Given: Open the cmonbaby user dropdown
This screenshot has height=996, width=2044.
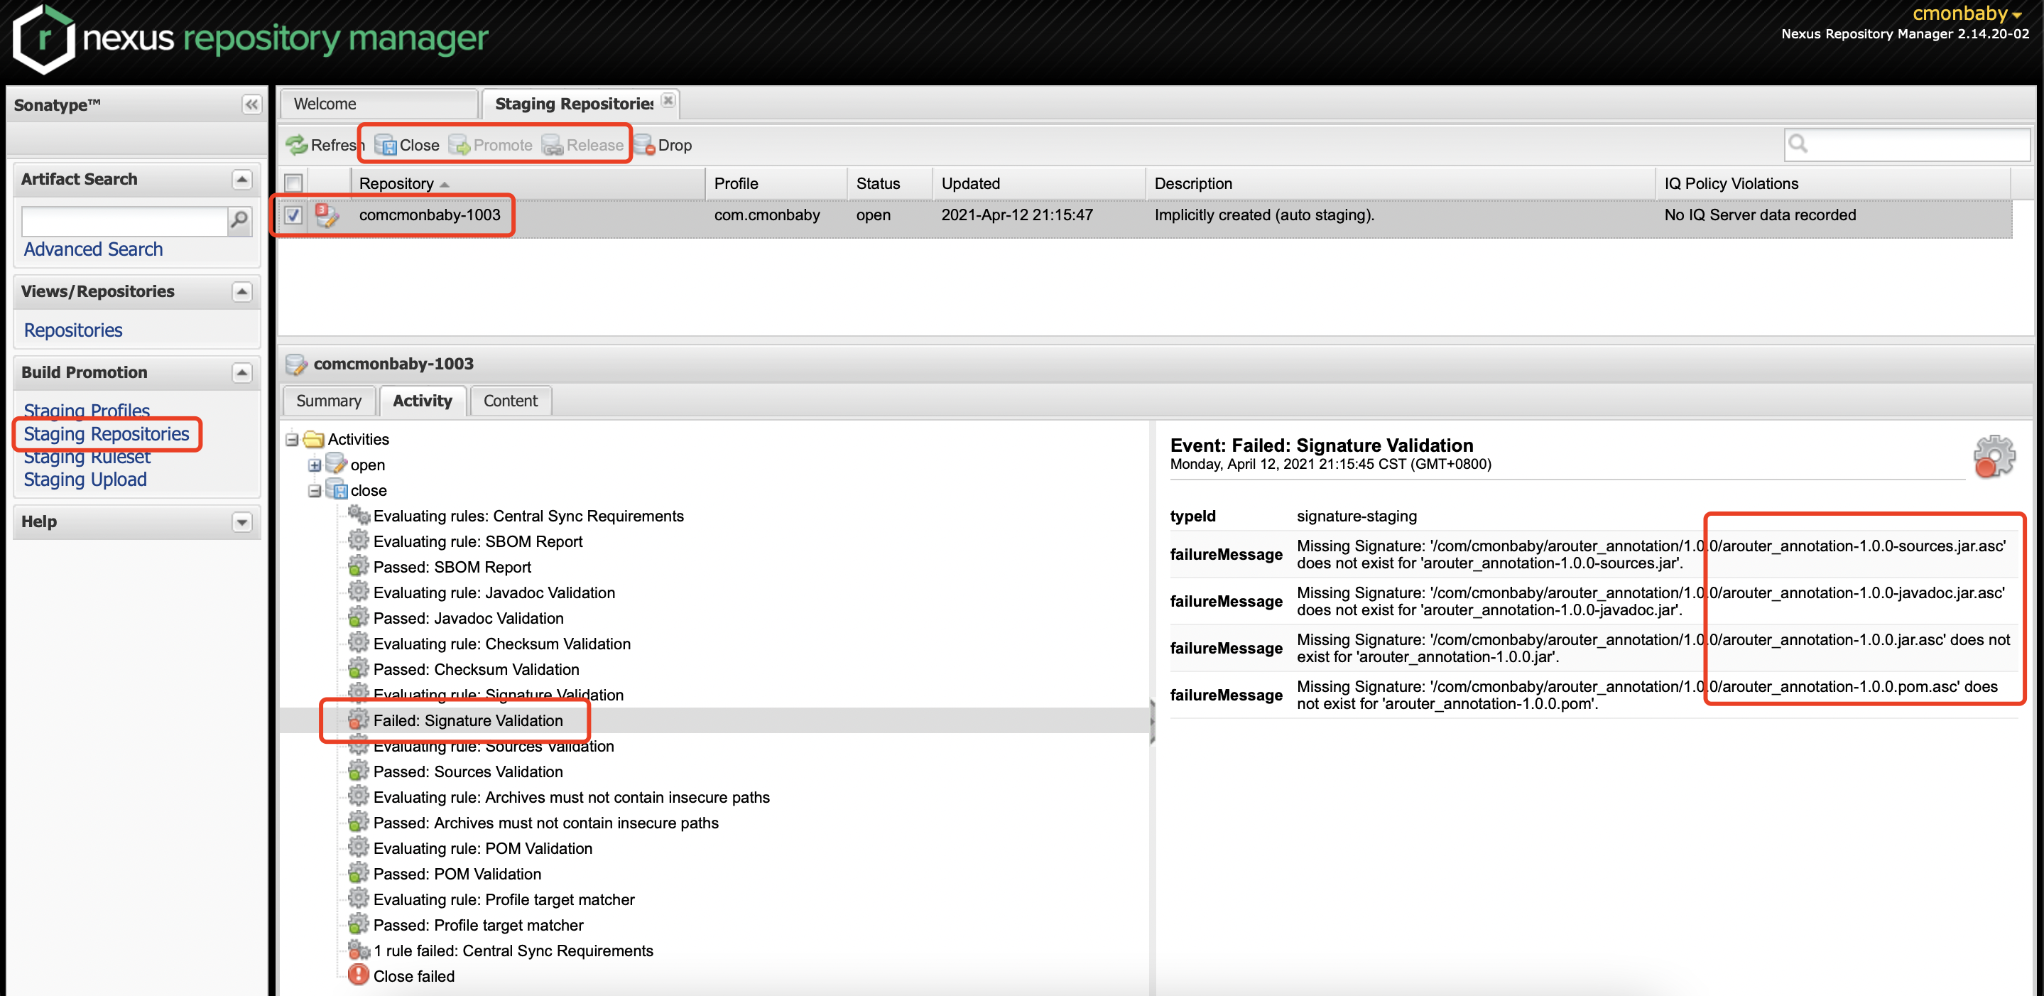Looking at the screenshot, I should (x=1968, y=13).
